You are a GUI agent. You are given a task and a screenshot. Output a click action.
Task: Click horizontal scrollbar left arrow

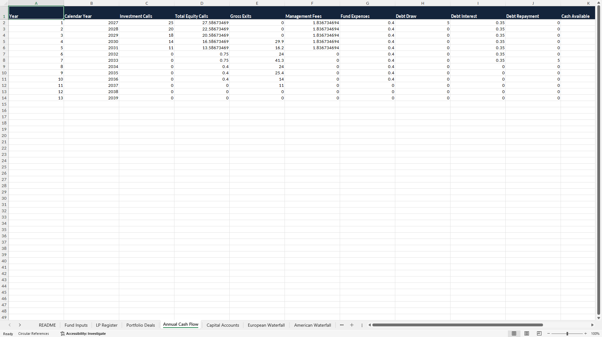point(370,325)
